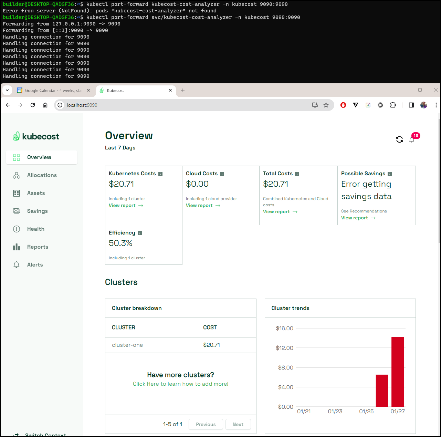Open the Overview page in the sidebar
Viewport: 441px width, 437px height.
pos(42,157)
